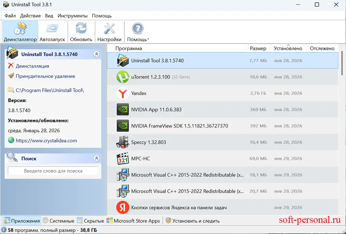Select the Speccy icon in list

coord(123,142)
